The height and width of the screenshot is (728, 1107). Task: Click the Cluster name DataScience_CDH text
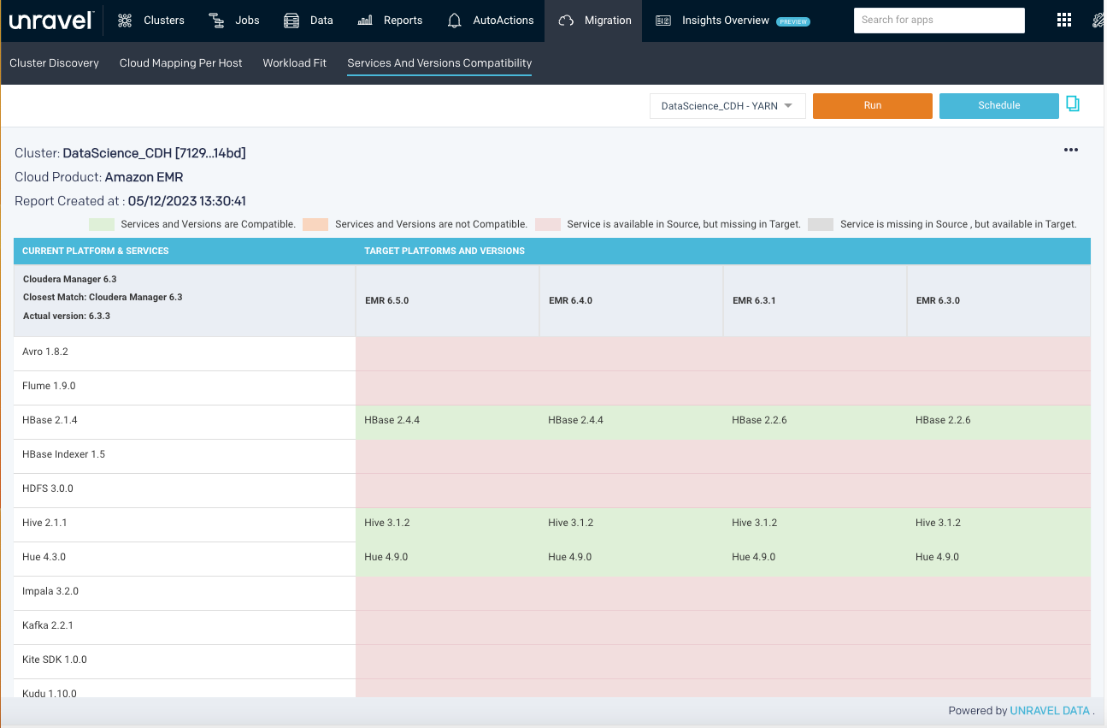click(154, 153)
